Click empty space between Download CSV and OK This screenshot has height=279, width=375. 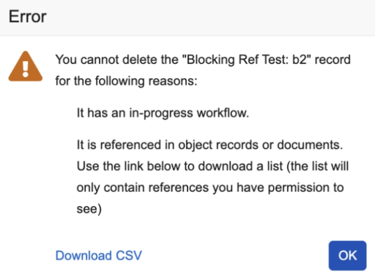click(x=232, y=255)
